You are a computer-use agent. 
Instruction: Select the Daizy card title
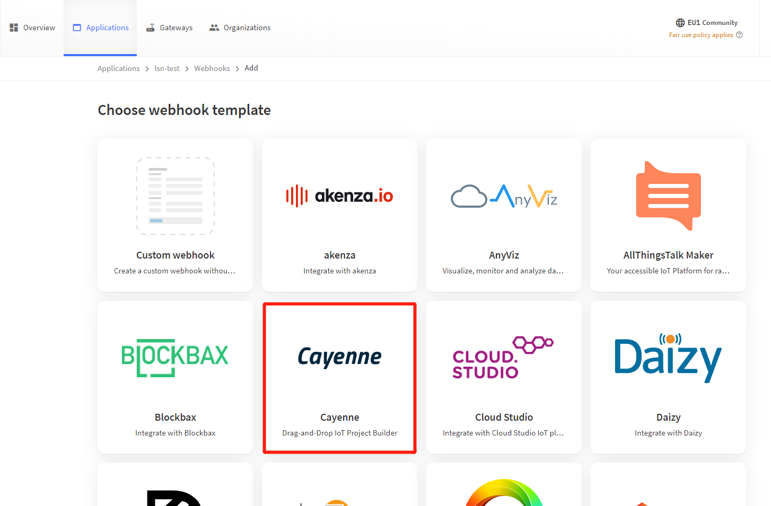669,418
